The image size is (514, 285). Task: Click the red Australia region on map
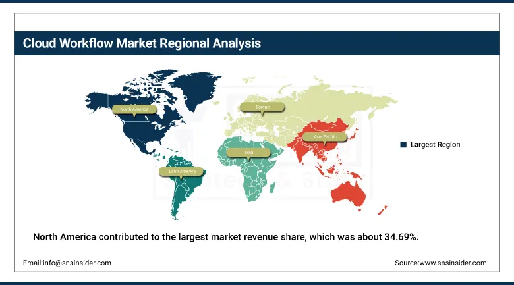[x=349, y=195]
